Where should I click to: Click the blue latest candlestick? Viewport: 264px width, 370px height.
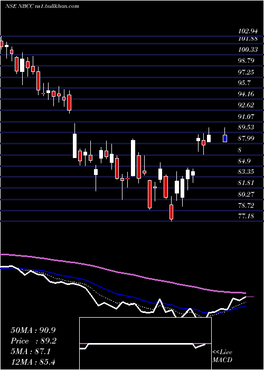225,138
